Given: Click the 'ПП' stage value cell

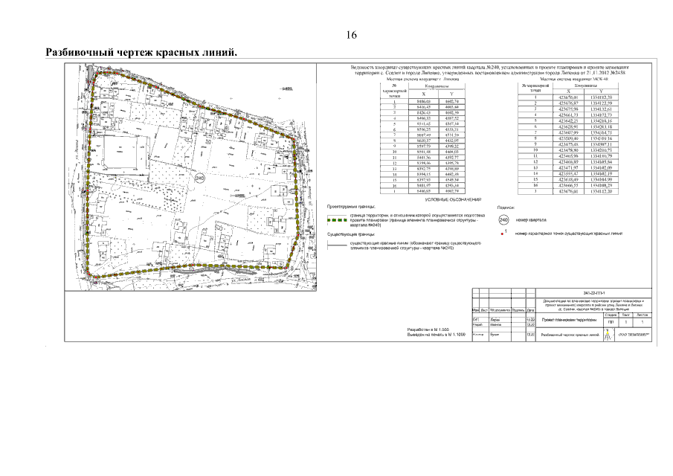Looking at the screenshot, I should click(609, 322).
